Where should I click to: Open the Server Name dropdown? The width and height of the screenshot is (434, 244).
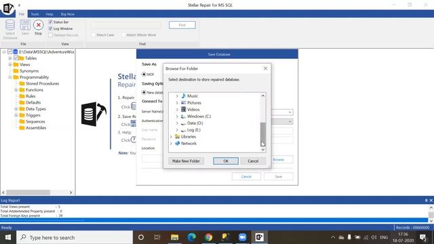(290, 112)
